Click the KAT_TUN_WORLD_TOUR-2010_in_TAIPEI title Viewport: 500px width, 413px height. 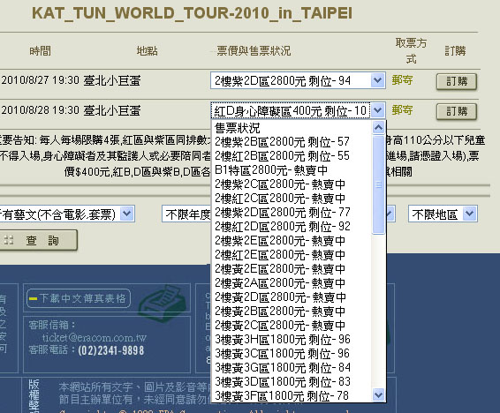point(192,13)
